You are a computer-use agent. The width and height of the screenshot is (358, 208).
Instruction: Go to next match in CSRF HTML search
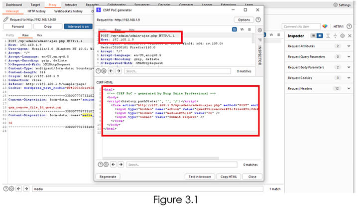(121, 164)
